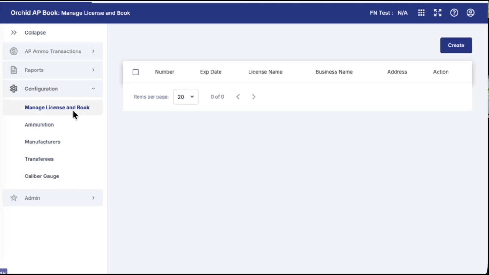
Task: Open the help question mark icon
Action: (454, 13)
